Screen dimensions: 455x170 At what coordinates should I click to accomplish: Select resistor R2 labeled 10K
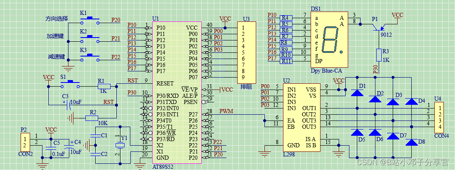click(x=92, y=118)
